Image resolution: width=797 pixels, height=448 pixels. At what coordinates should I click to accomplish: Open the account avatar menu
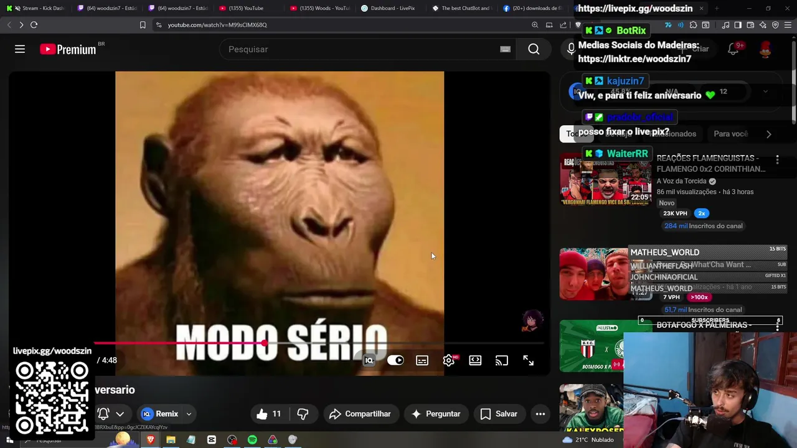point(765,49)
